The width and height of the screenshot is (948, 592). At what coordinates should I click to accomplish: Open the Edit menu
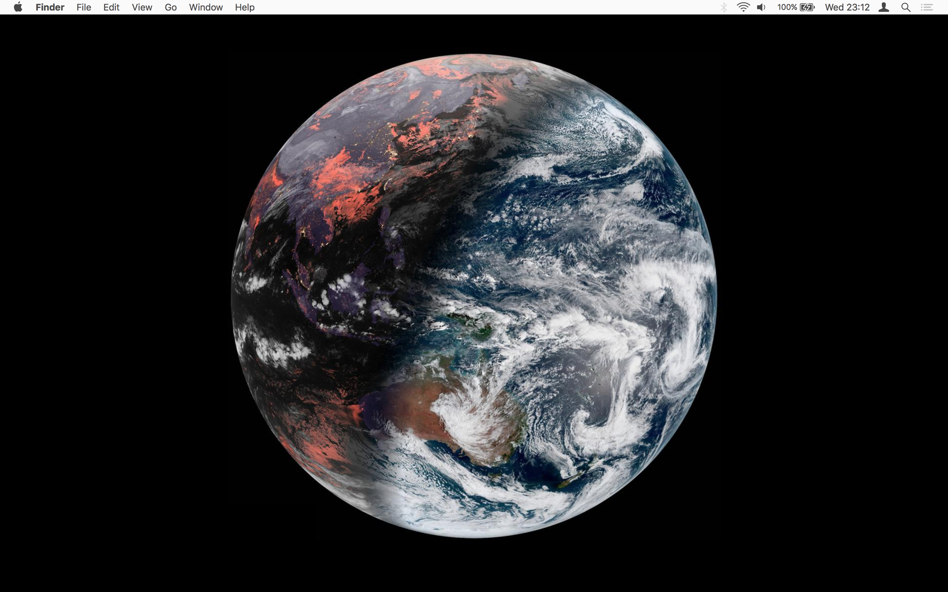(111, 7)
